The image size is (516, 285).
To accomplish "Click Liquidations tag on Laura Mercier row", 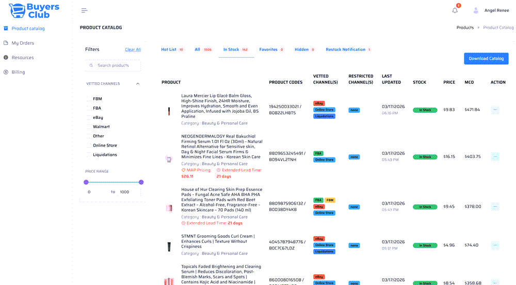I will pyautogui.click(x=324, y=116).
